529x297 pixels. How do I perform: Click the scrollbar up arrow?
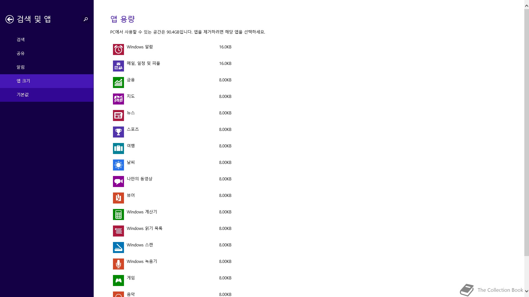(527, 5)
